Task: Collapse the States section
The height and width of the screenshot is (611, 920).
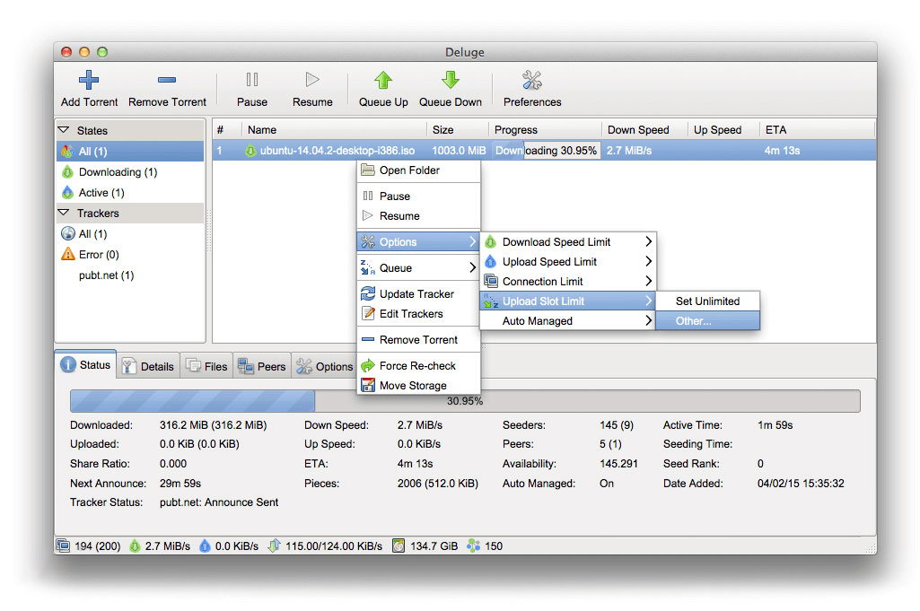Action: click(64, 129)
